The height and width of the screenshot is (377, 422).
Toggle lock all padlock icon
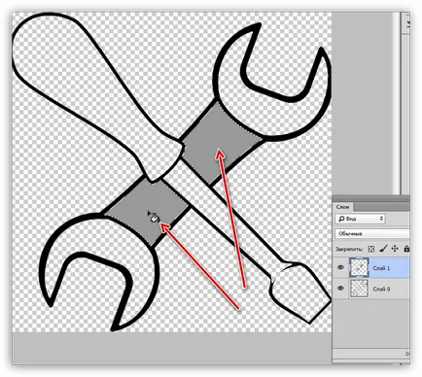[x=406, y=249]
